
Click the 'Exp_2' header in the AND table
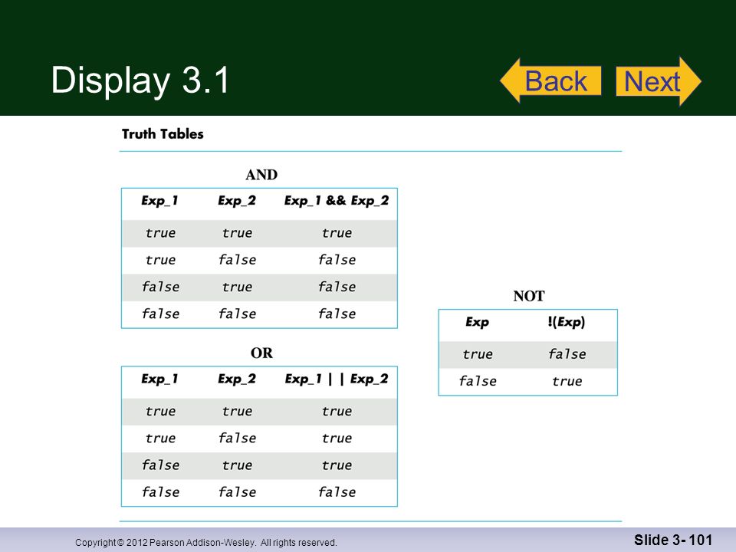click(x=237, y=201)
